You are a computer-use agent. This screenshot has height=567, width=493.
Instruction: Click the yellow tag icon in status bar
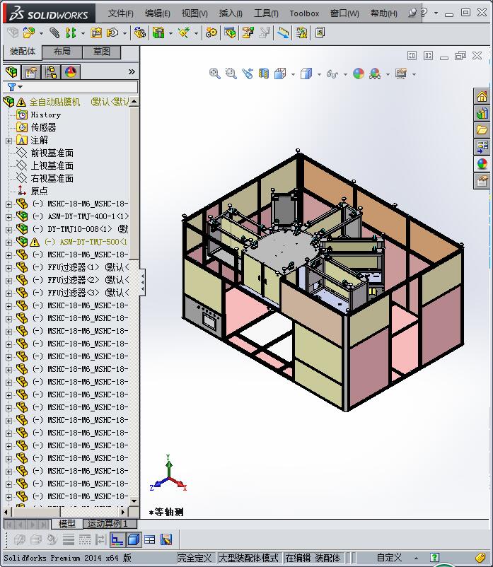click(x=480, y=558)
